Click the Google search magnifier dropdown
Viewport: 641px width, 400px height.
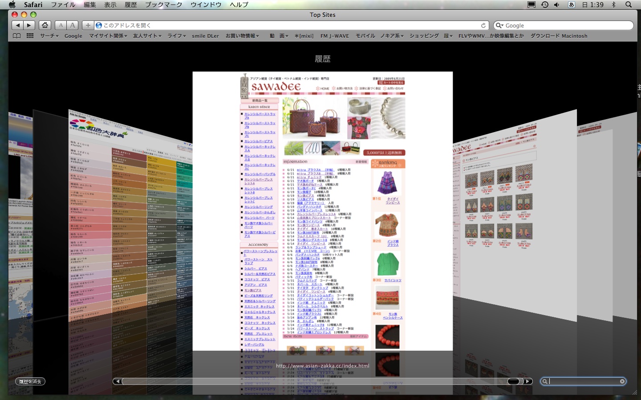click(x=499, y=25)
